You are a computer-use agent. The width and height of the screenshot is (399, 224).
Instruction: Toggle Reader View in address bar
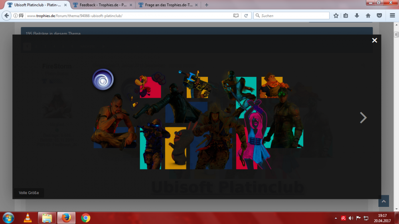(236, 16)
